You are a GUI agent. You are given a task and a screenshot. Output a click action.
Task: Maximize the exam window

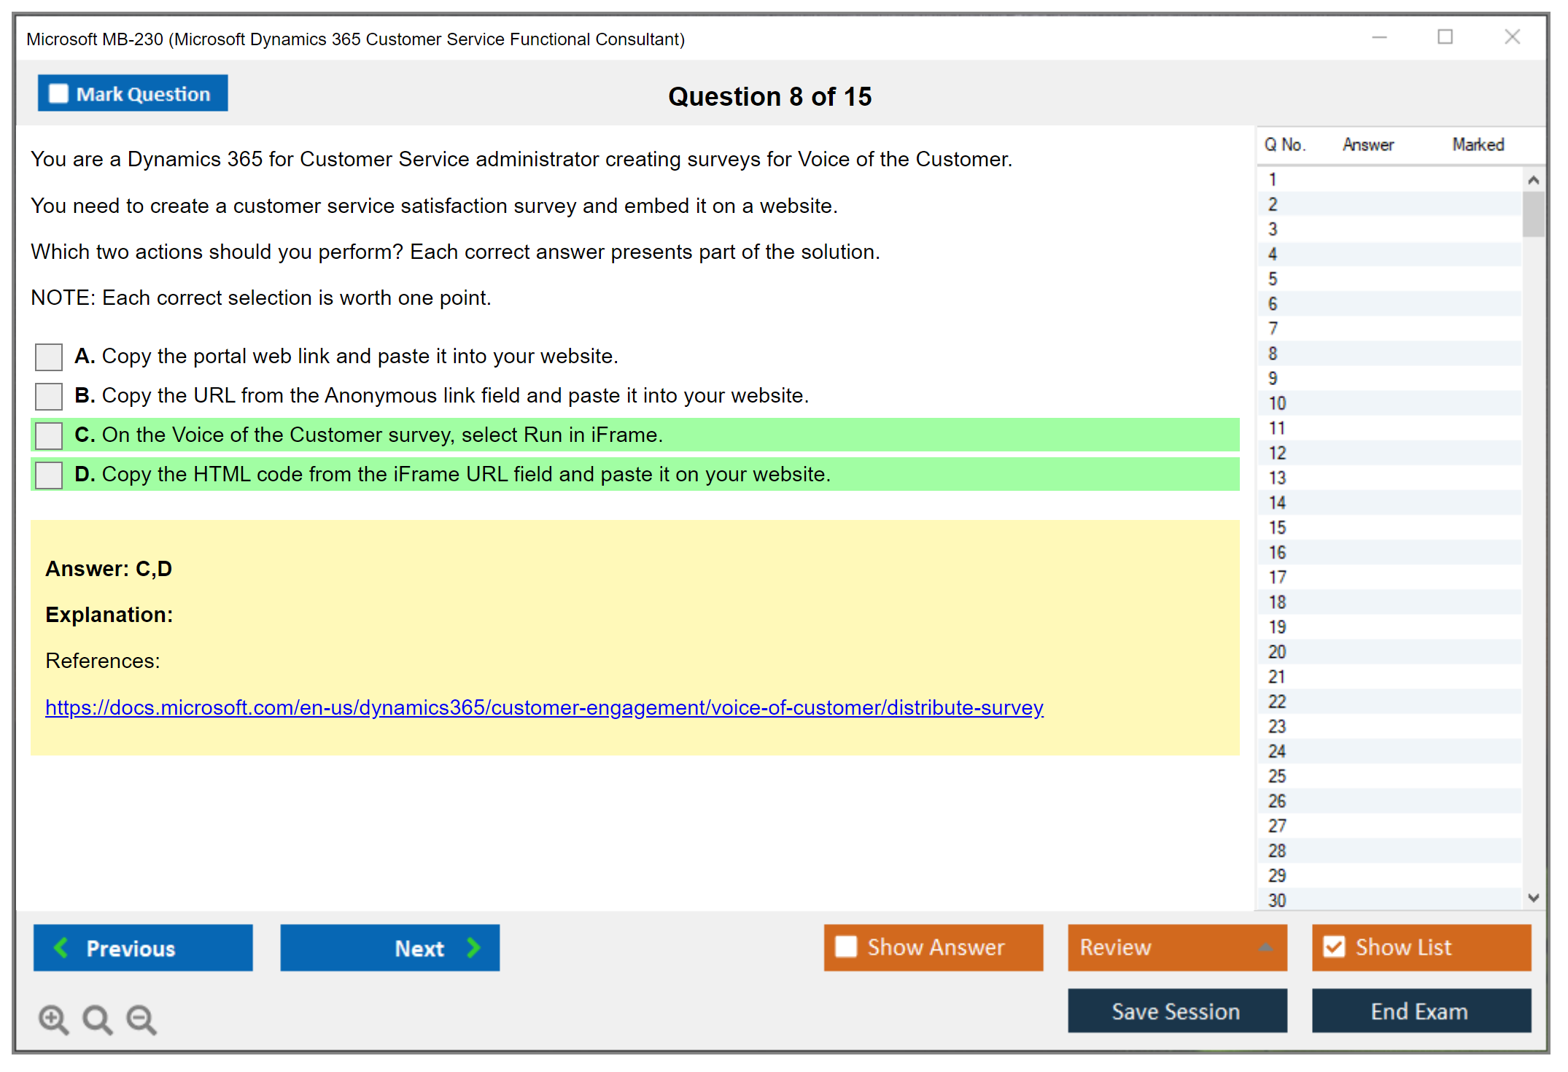[1445, 37]
